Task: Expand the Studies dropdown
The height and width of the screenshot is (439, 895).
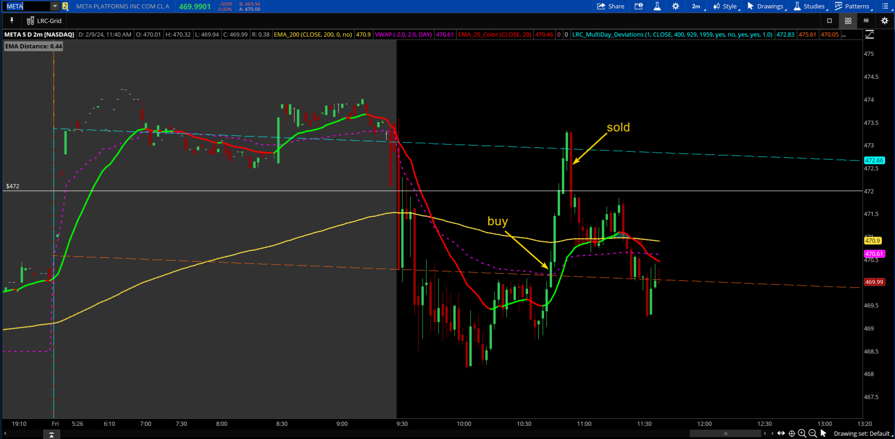Action: point(810,6)
